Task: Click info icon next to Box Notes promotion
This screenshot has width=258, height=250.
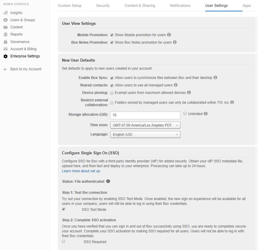Action: (175, 42)
